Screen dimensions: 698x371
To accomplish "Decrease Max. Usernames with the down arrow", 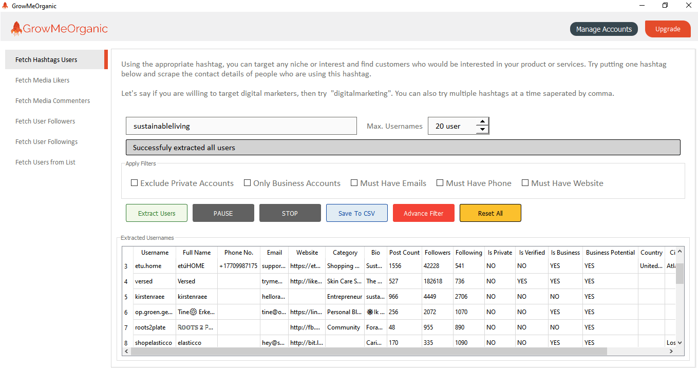I will coord(482,130).
